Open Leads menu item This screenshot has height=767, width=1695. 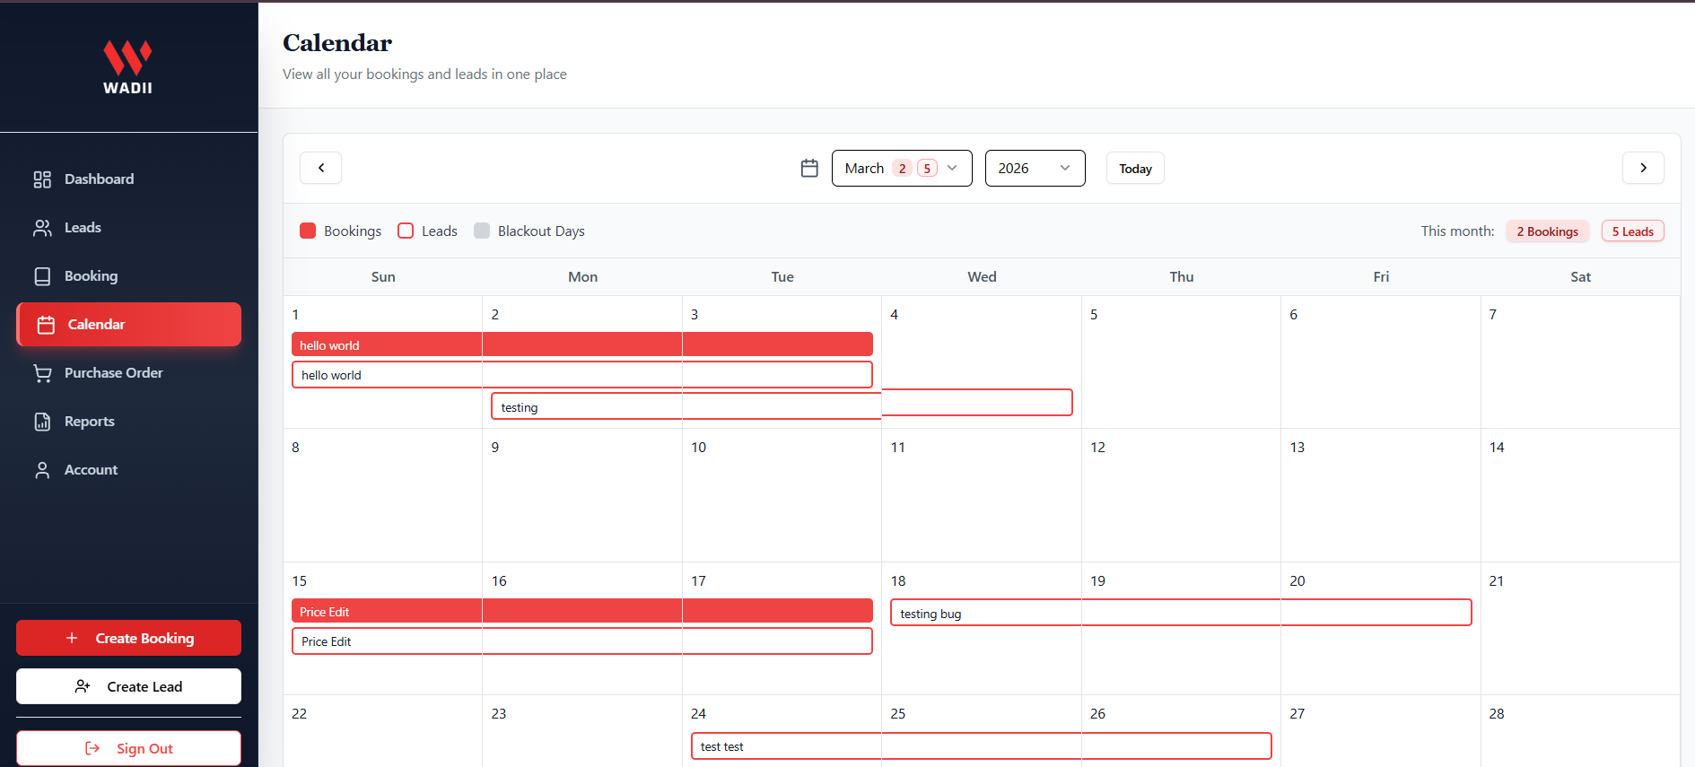[128, 228]
